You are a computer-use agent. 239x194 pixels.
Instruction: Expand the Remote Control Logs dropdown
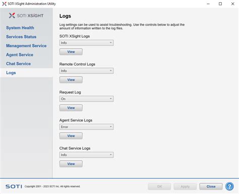click(86, 71)
